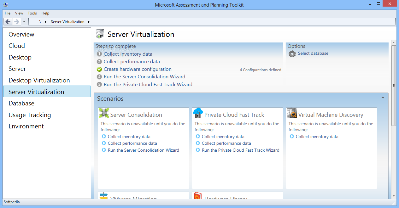The width and height of the screenshot is (399, 208).
Task: Click arrow icon beside Run Server Consolidation Wizard
Action: (x=104, y=150)
